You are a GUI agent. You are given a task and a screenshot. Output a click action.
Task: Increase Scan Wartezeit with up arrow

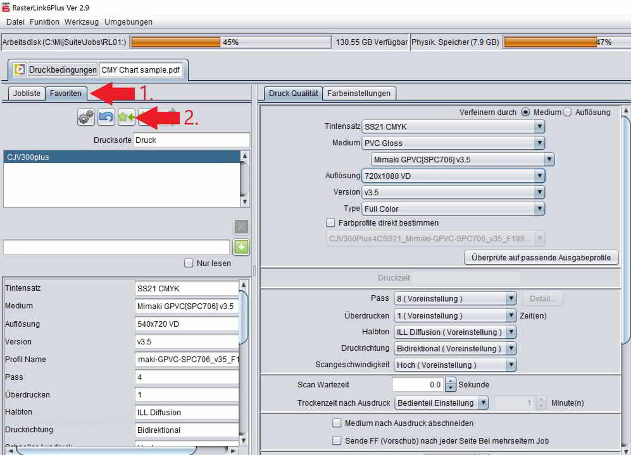451,381
